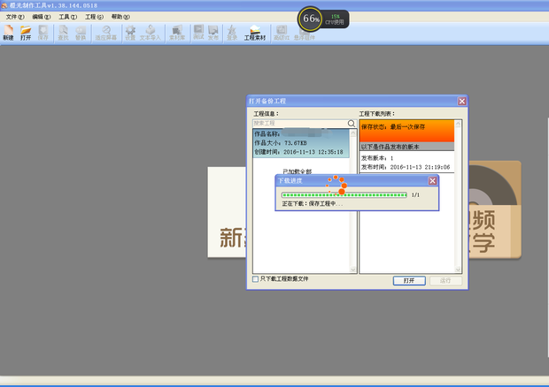Open the 文件 (File) menu
Viewport: 549px width, 387px height.
(x=15, y=17)
